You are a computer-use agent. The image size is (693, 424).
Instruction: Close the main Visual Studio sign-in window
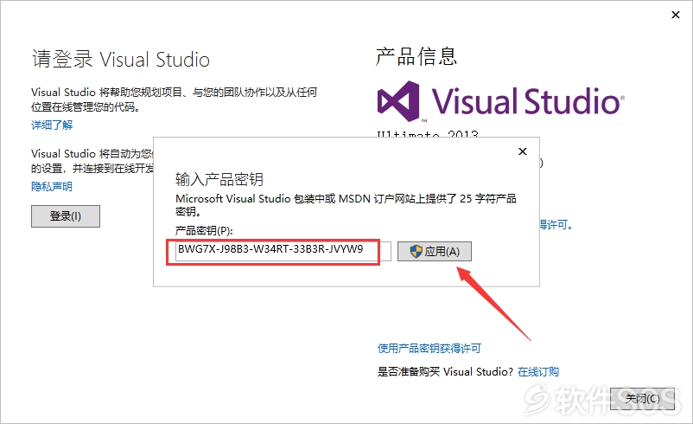coord(676,15)
